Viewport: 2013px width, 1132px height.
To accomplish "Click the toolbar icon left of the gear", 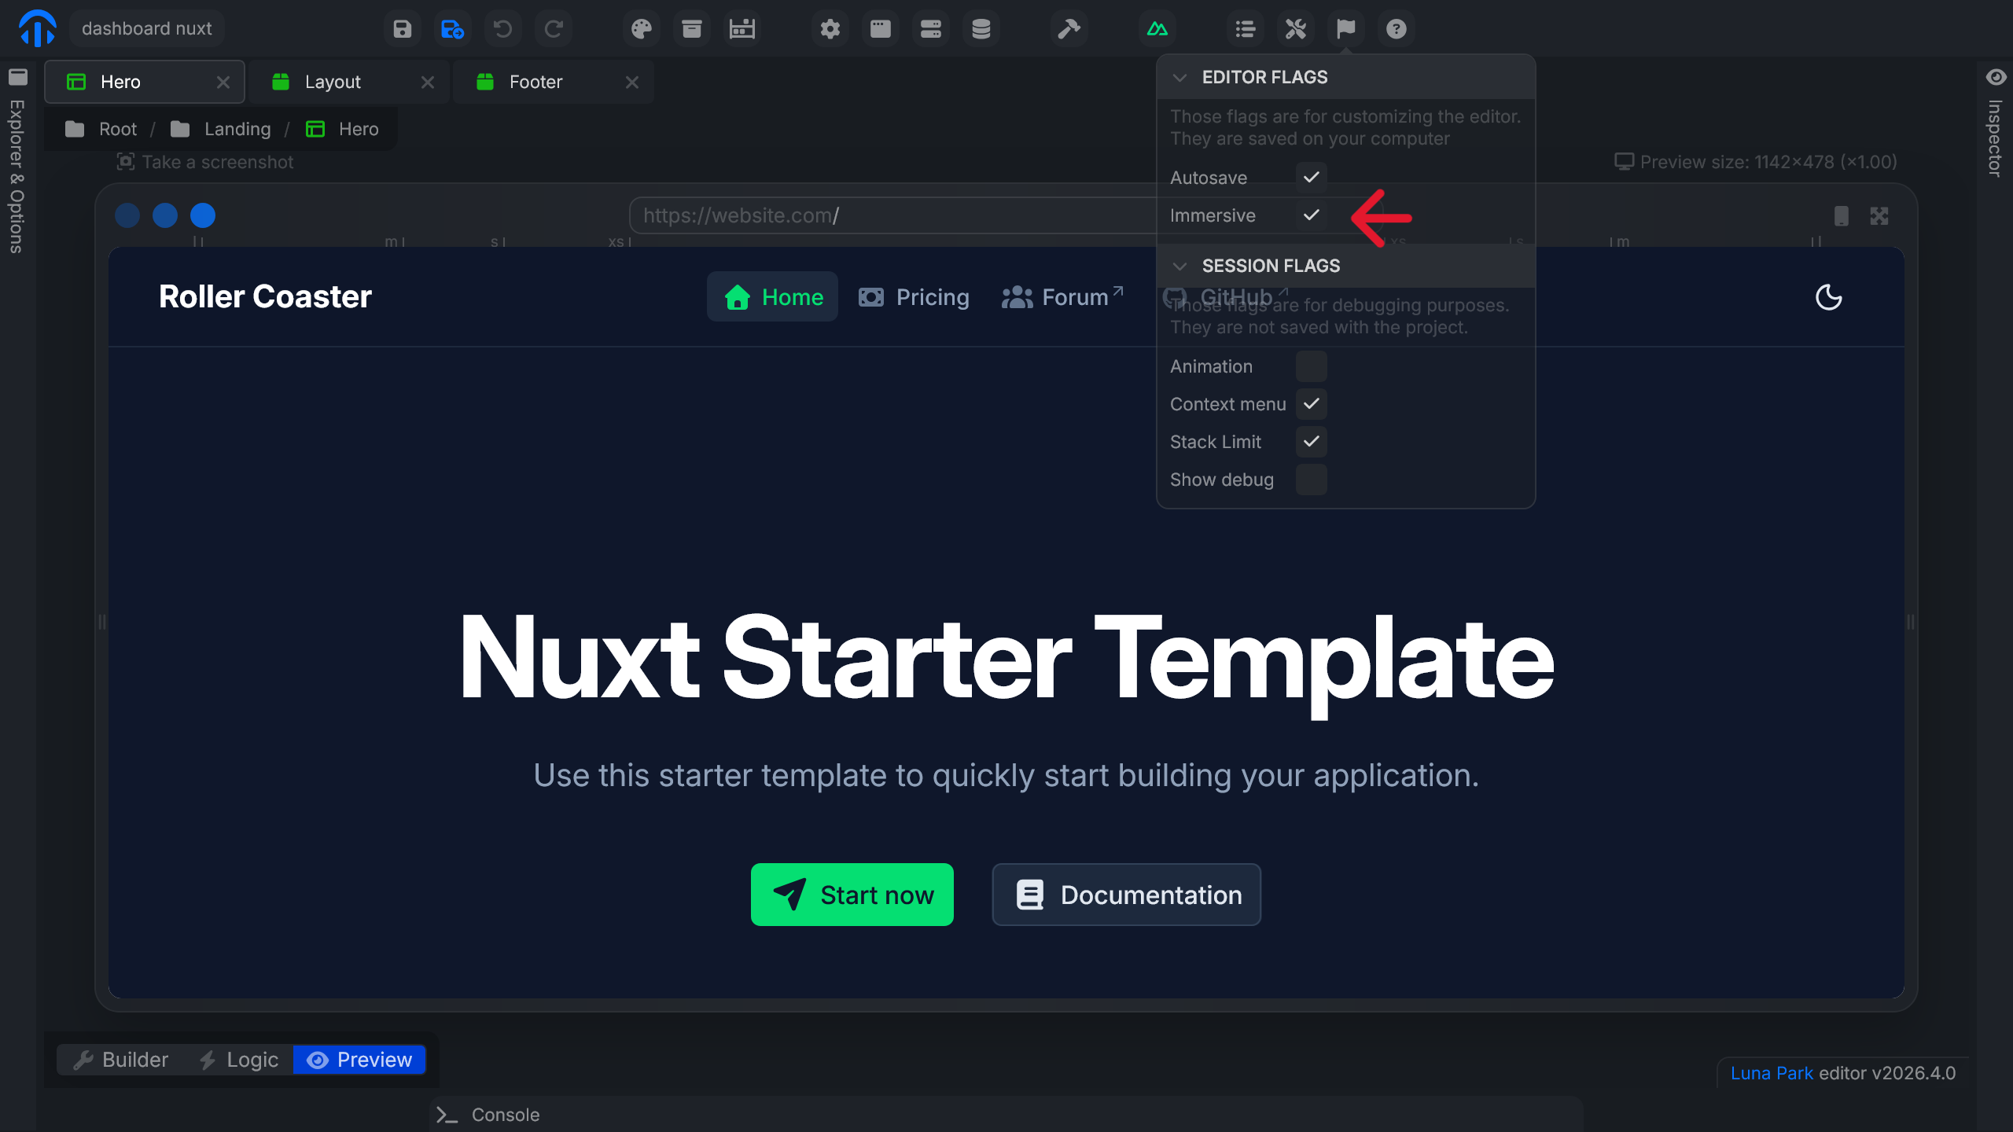I will pos(742,29).
